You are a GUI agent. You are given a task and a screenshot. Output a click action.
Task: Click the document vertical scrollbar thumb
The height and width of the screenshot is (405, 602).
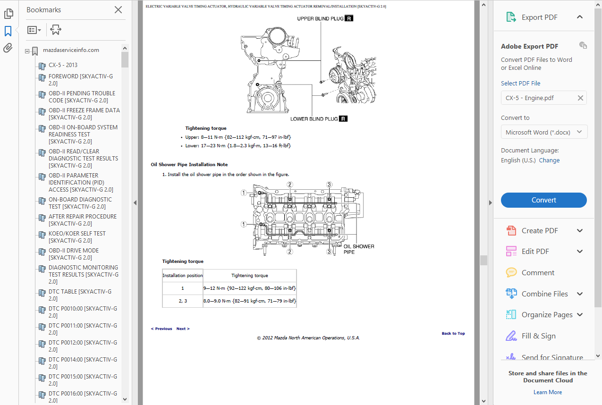(483, 261)
